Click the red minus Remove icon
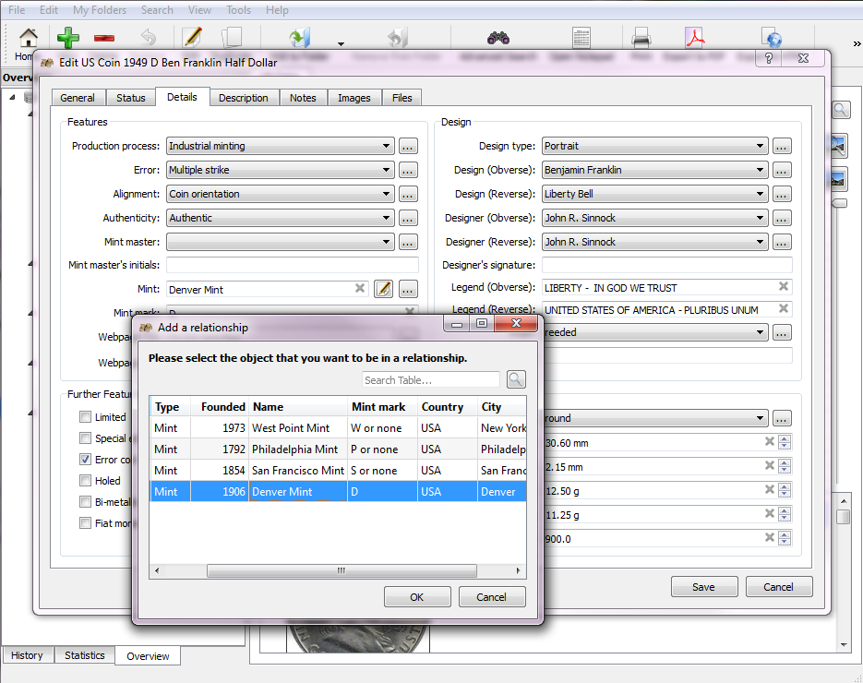The width and height of the screenshot is (863, 683). [x=104, y=38]
